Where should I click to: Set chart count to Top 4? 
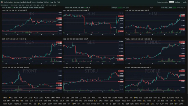pyautogui.click(x=167, y=8)
